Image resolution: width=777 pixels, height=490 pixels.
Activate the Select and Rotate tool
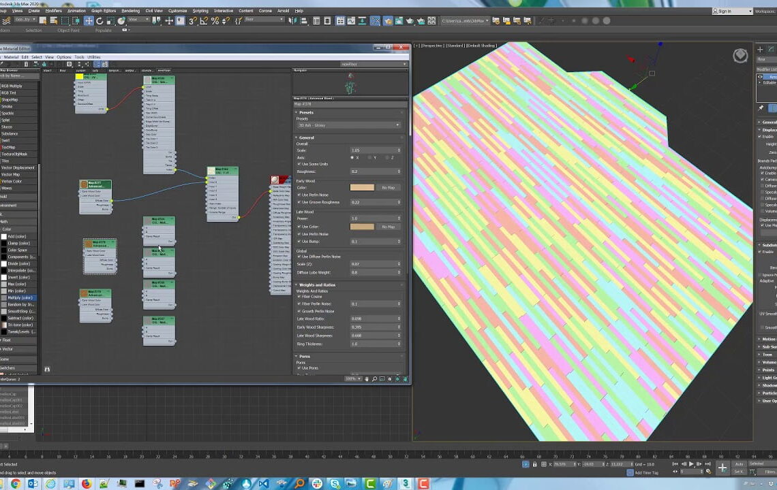(x=100, y=21)
